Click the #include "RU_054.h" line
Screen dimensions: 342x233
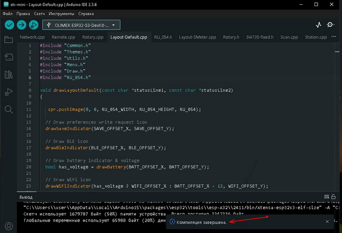[x=65, y=78]
